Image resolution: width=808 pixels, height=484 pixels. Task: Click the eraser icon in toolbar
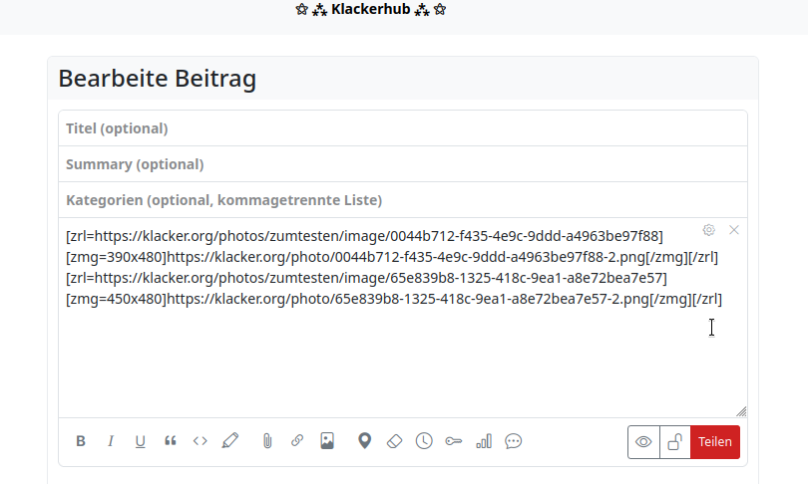click(394, 441)
